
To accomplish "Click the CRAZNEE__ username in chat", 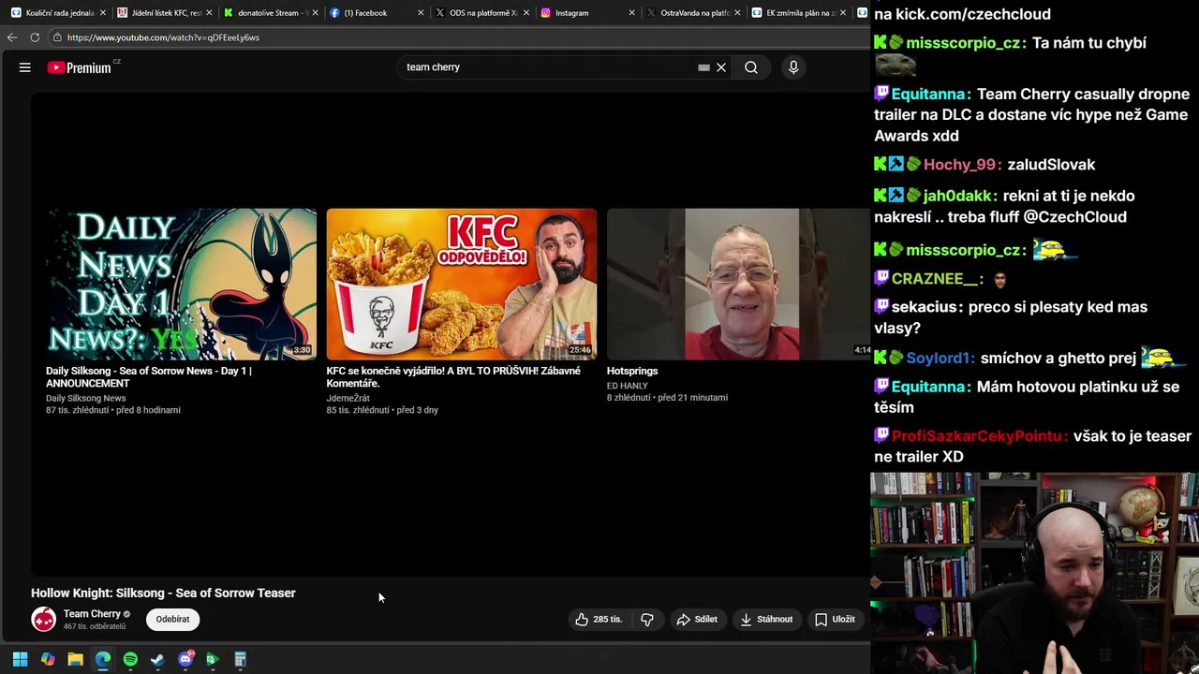I will [x=937, y=278].
